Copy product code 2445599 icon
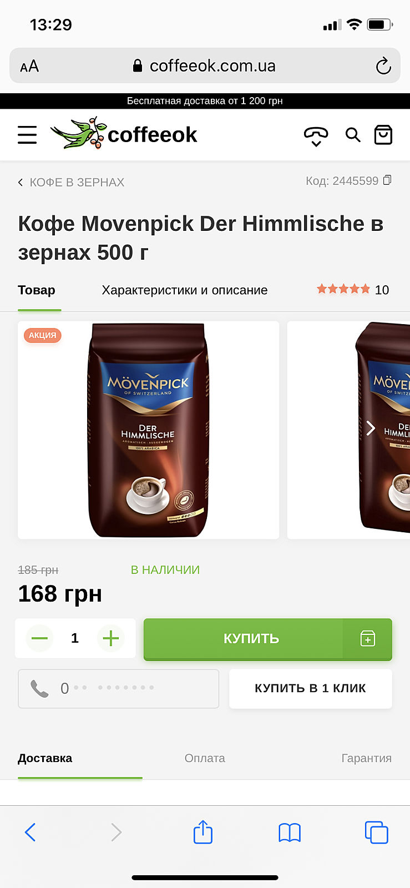 coord(387,180)
